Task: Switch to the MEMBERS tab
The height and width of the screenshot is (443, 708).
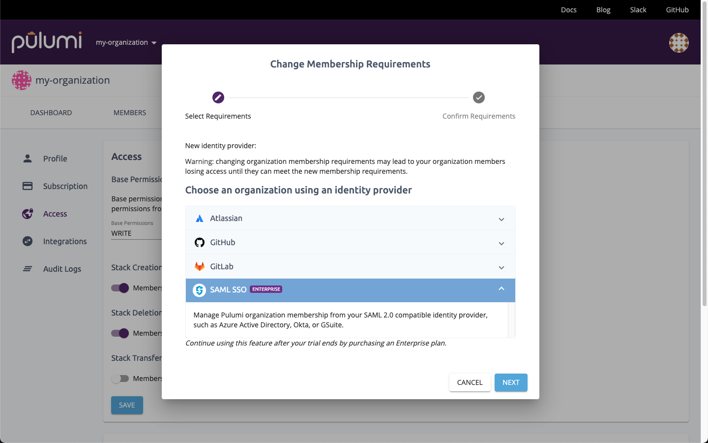Action: pyautogui.click(x=130, y=113)
